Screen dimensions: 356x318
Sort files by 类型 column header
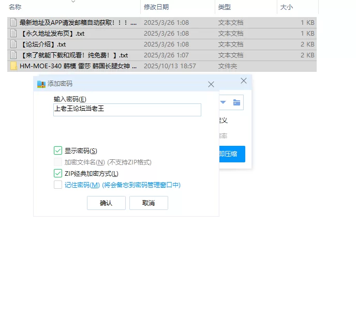click(225, 7)
